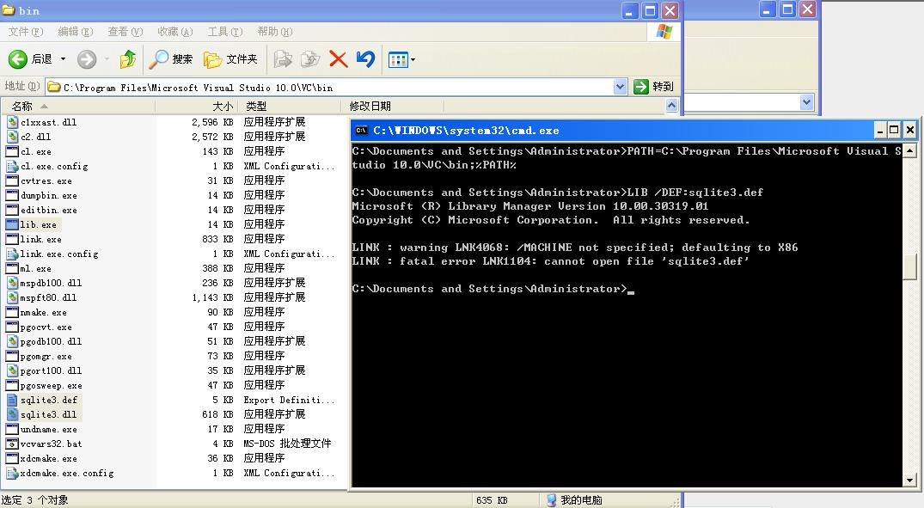Click the xdcmake.exe file name
The height and width of the screenshot is (508, 924).
[x=48, y=458]
